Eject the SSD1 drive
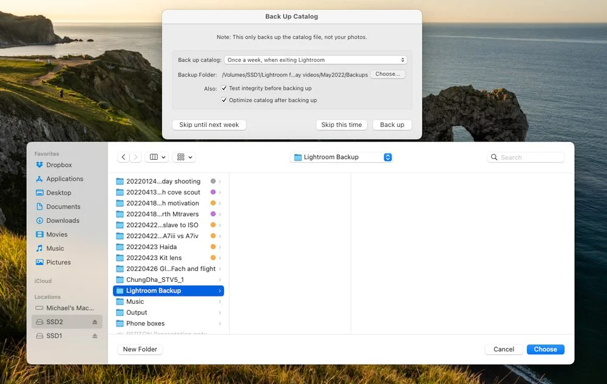607x384 pixels. pyautogui.click(x=95, y=336)
